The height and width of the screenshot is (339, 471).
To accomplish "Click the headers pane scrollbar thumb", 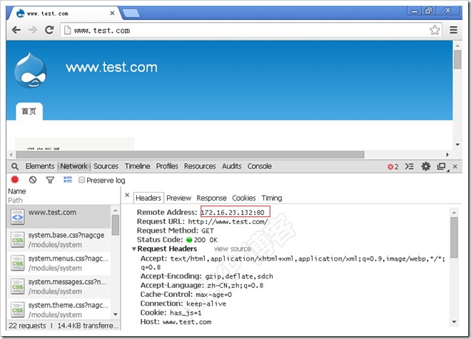I will 454,238.
